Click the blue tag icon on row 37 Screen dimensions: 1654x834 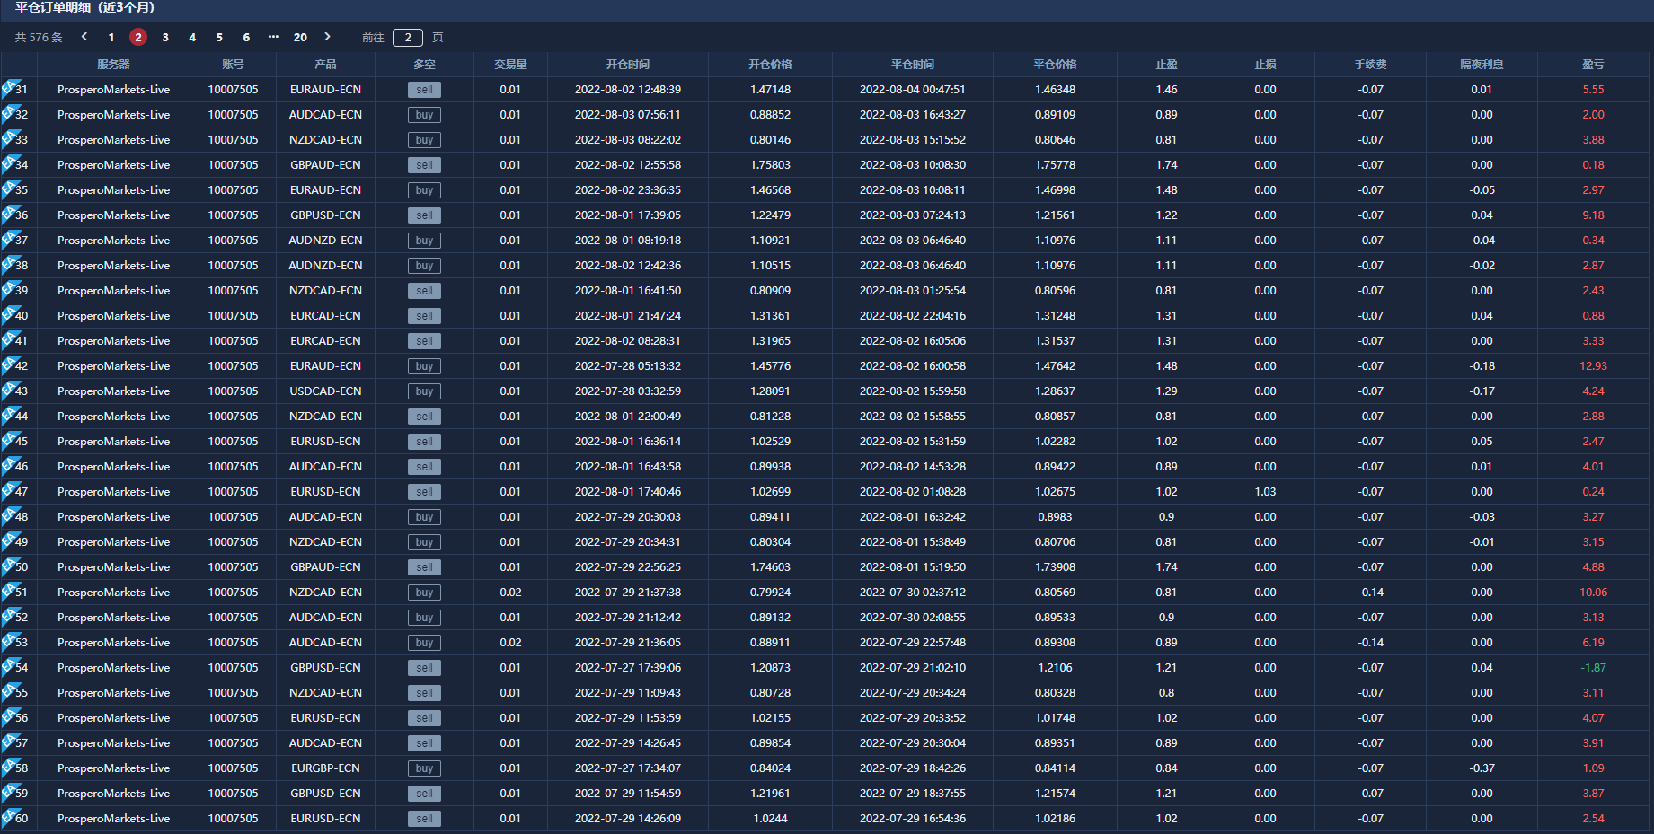tap(11, 239)
